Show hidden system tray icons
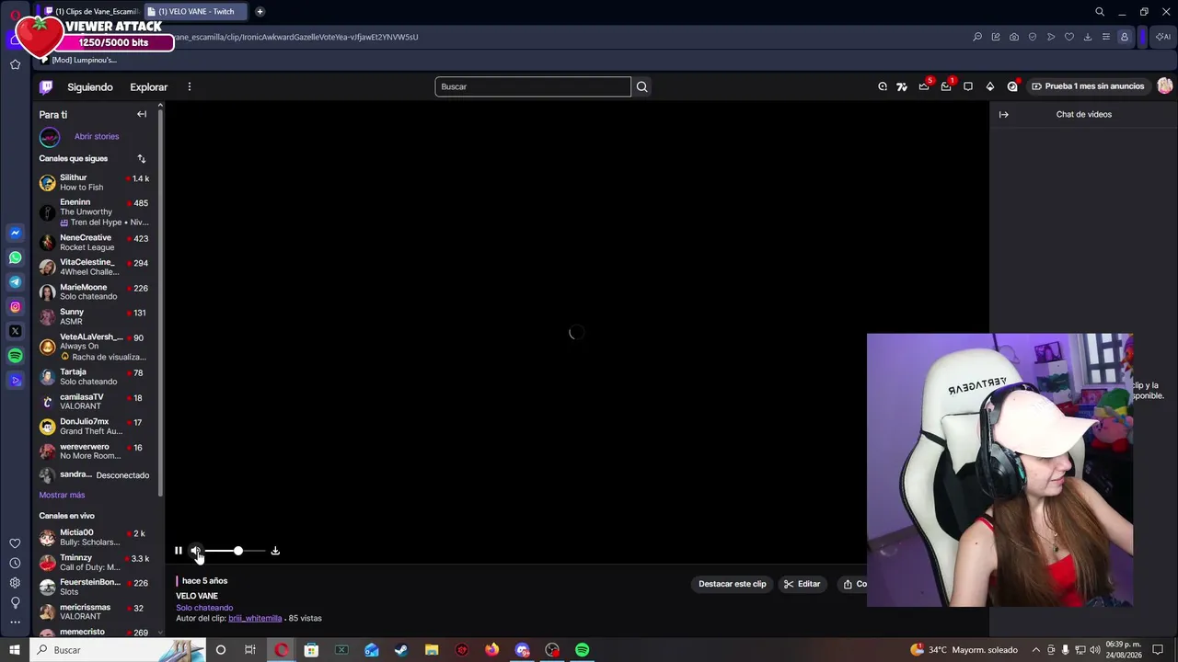1178x662 pixels. (x=1036, y=650)
